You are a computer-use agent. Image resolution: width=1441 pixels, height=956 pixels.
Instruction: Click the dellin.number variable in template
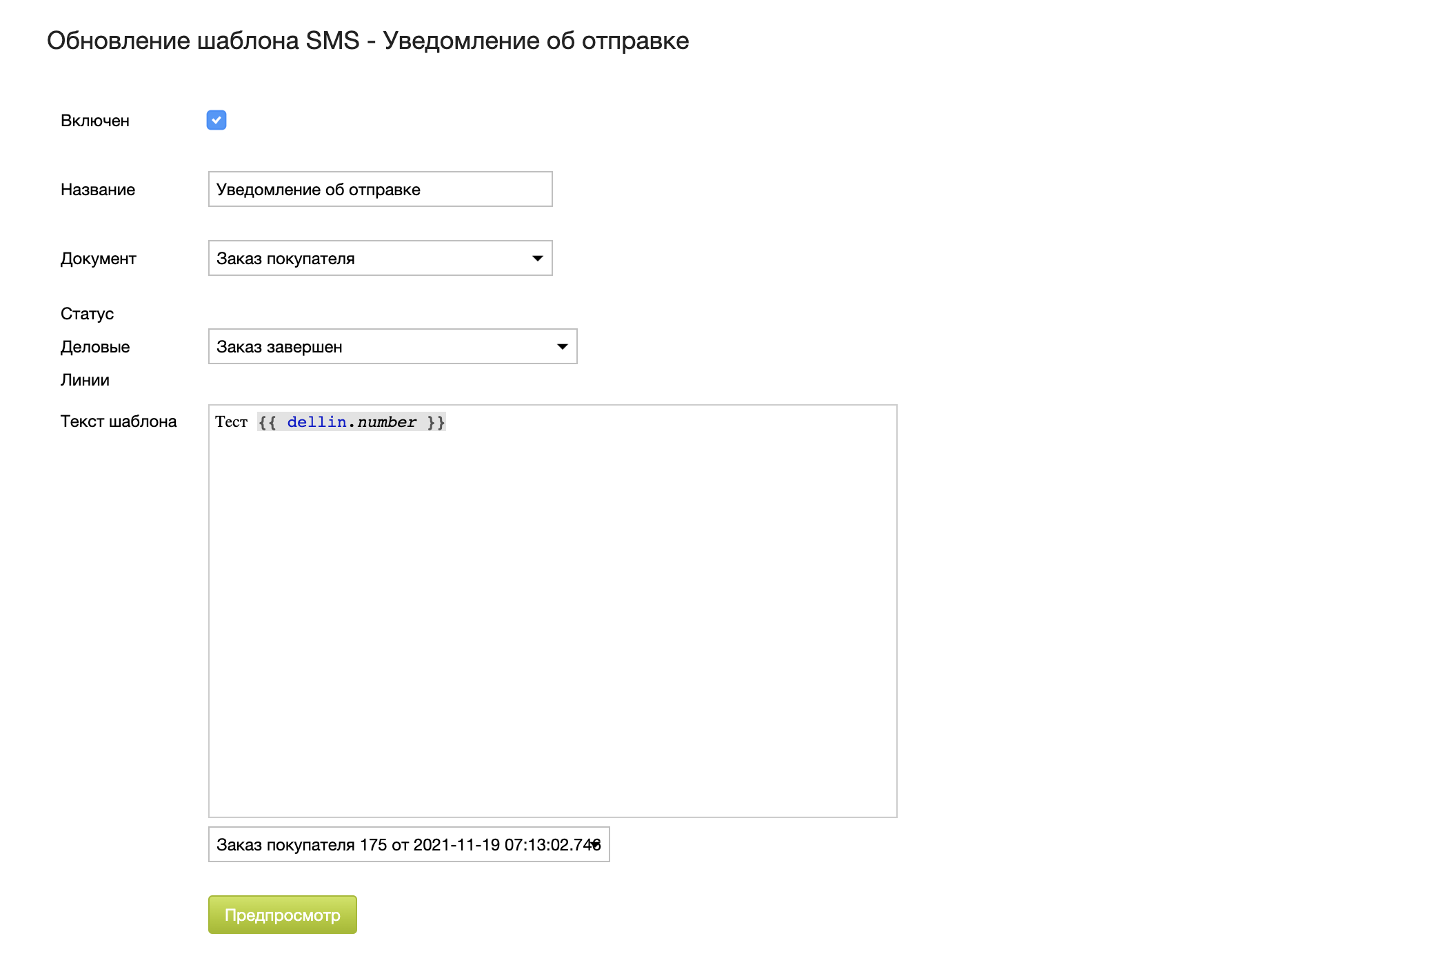pyautogui.click(x=352, y=422)
